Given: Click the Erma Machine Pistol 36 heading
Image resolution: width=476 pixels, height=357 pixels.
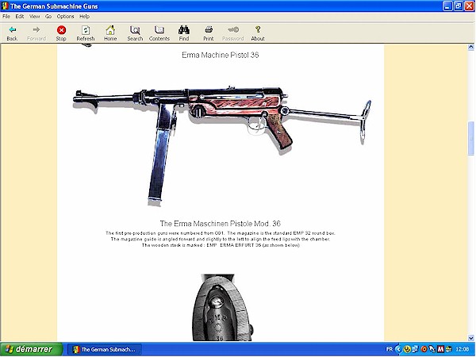Looking at the screenshot, I should [221, 55].
